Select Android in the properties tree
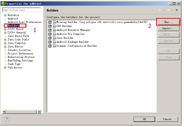Screen dimensions: 184x127 click(x=13, y=19)
